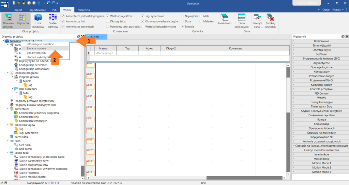The width and height of the screenshot is (349, 185).
Task: Collapse the Pod-procedury tree node
Action: 12,89
